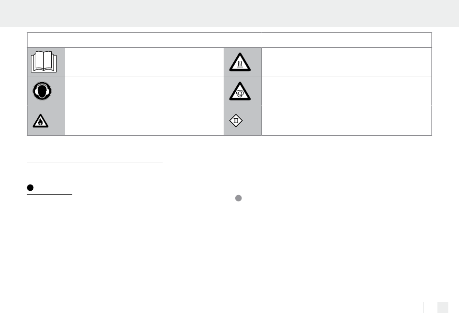Click the open book manual icon
The width and height of the screenshot is (459, 324).
click(43, 62)
